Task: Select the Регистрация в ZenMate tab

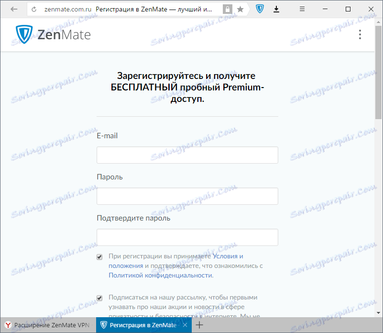Action: click(143, 325)
